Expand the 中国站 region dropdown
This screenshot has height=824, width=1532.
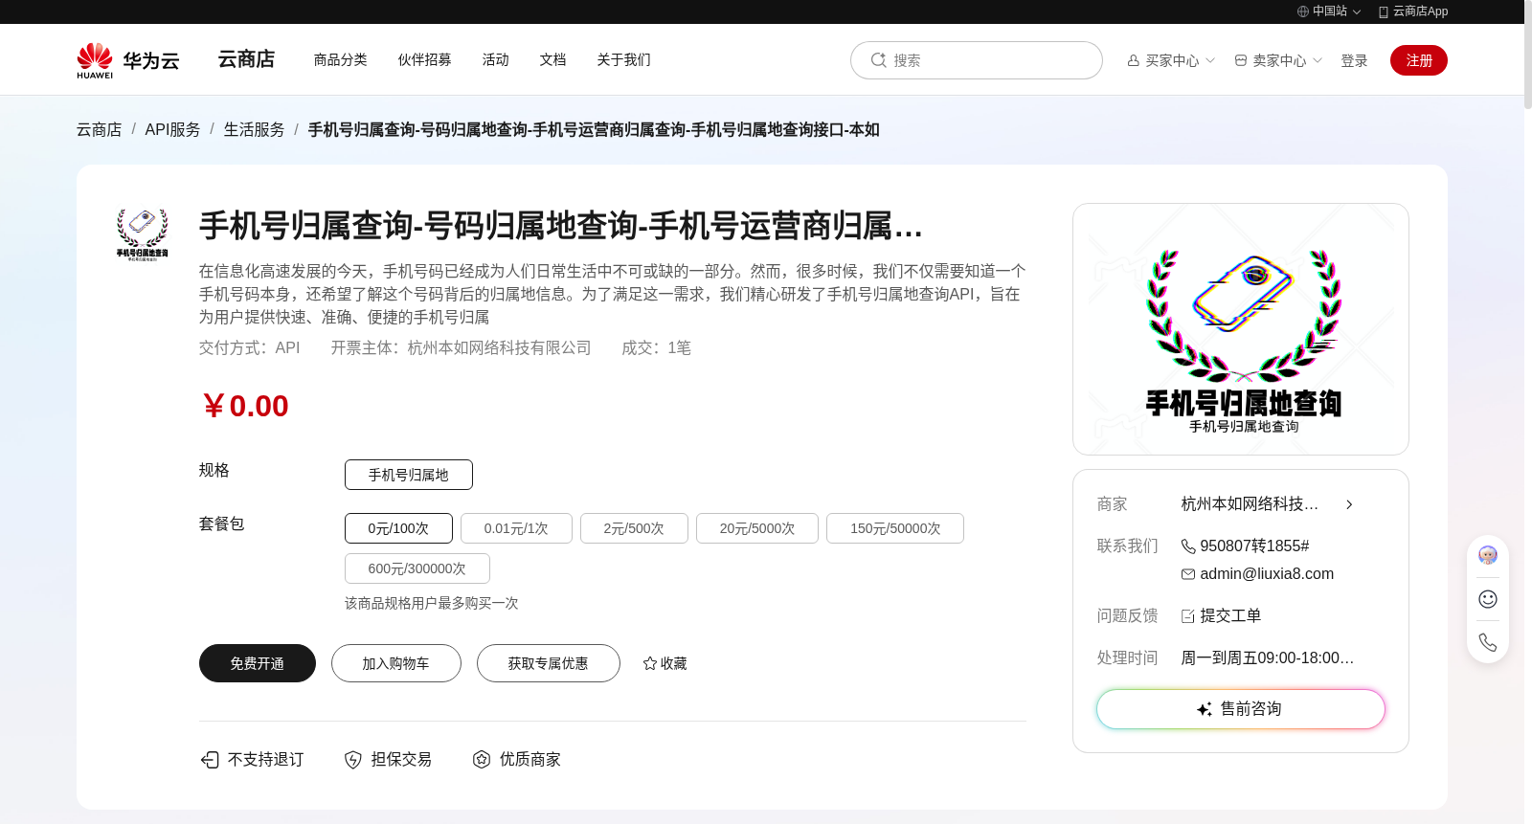point(1357,11)
